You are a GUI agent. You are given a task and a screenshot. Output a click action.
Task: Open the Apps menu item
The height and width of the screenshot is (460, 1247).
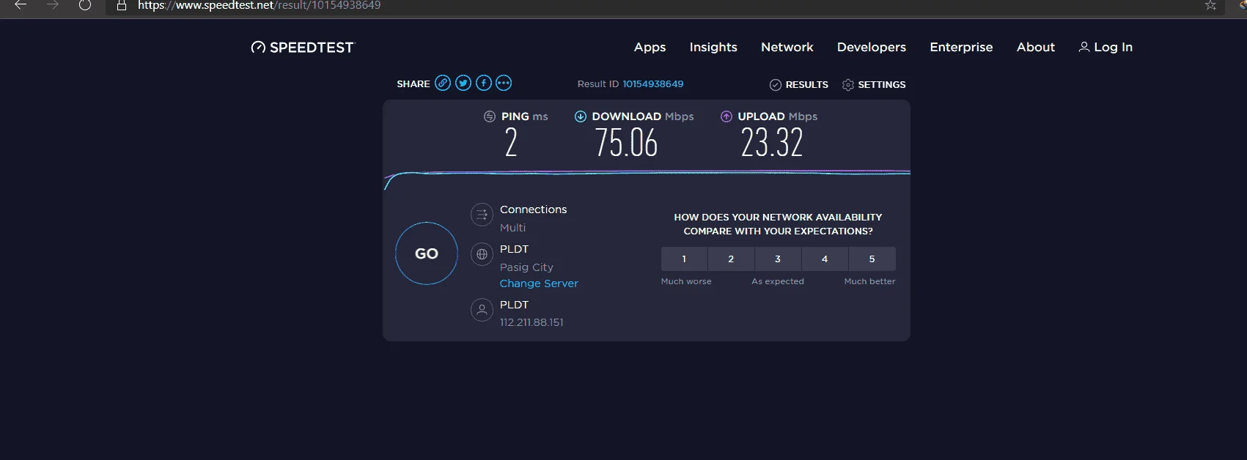(650, 47)
